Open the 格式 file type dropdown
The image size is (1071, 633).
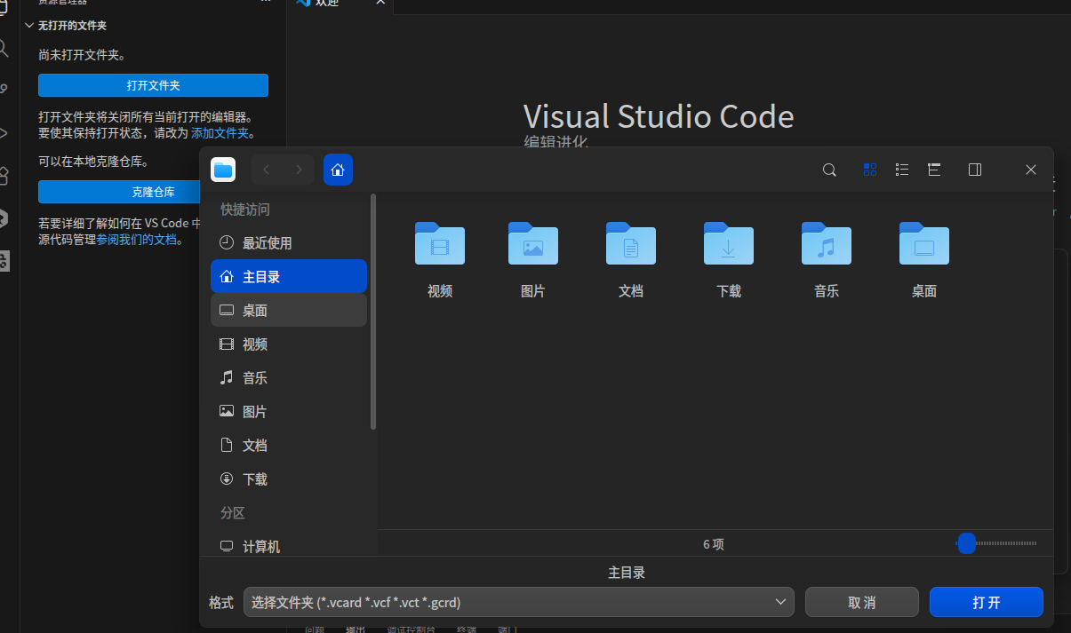pyautogui.click(x=519, y=602)
